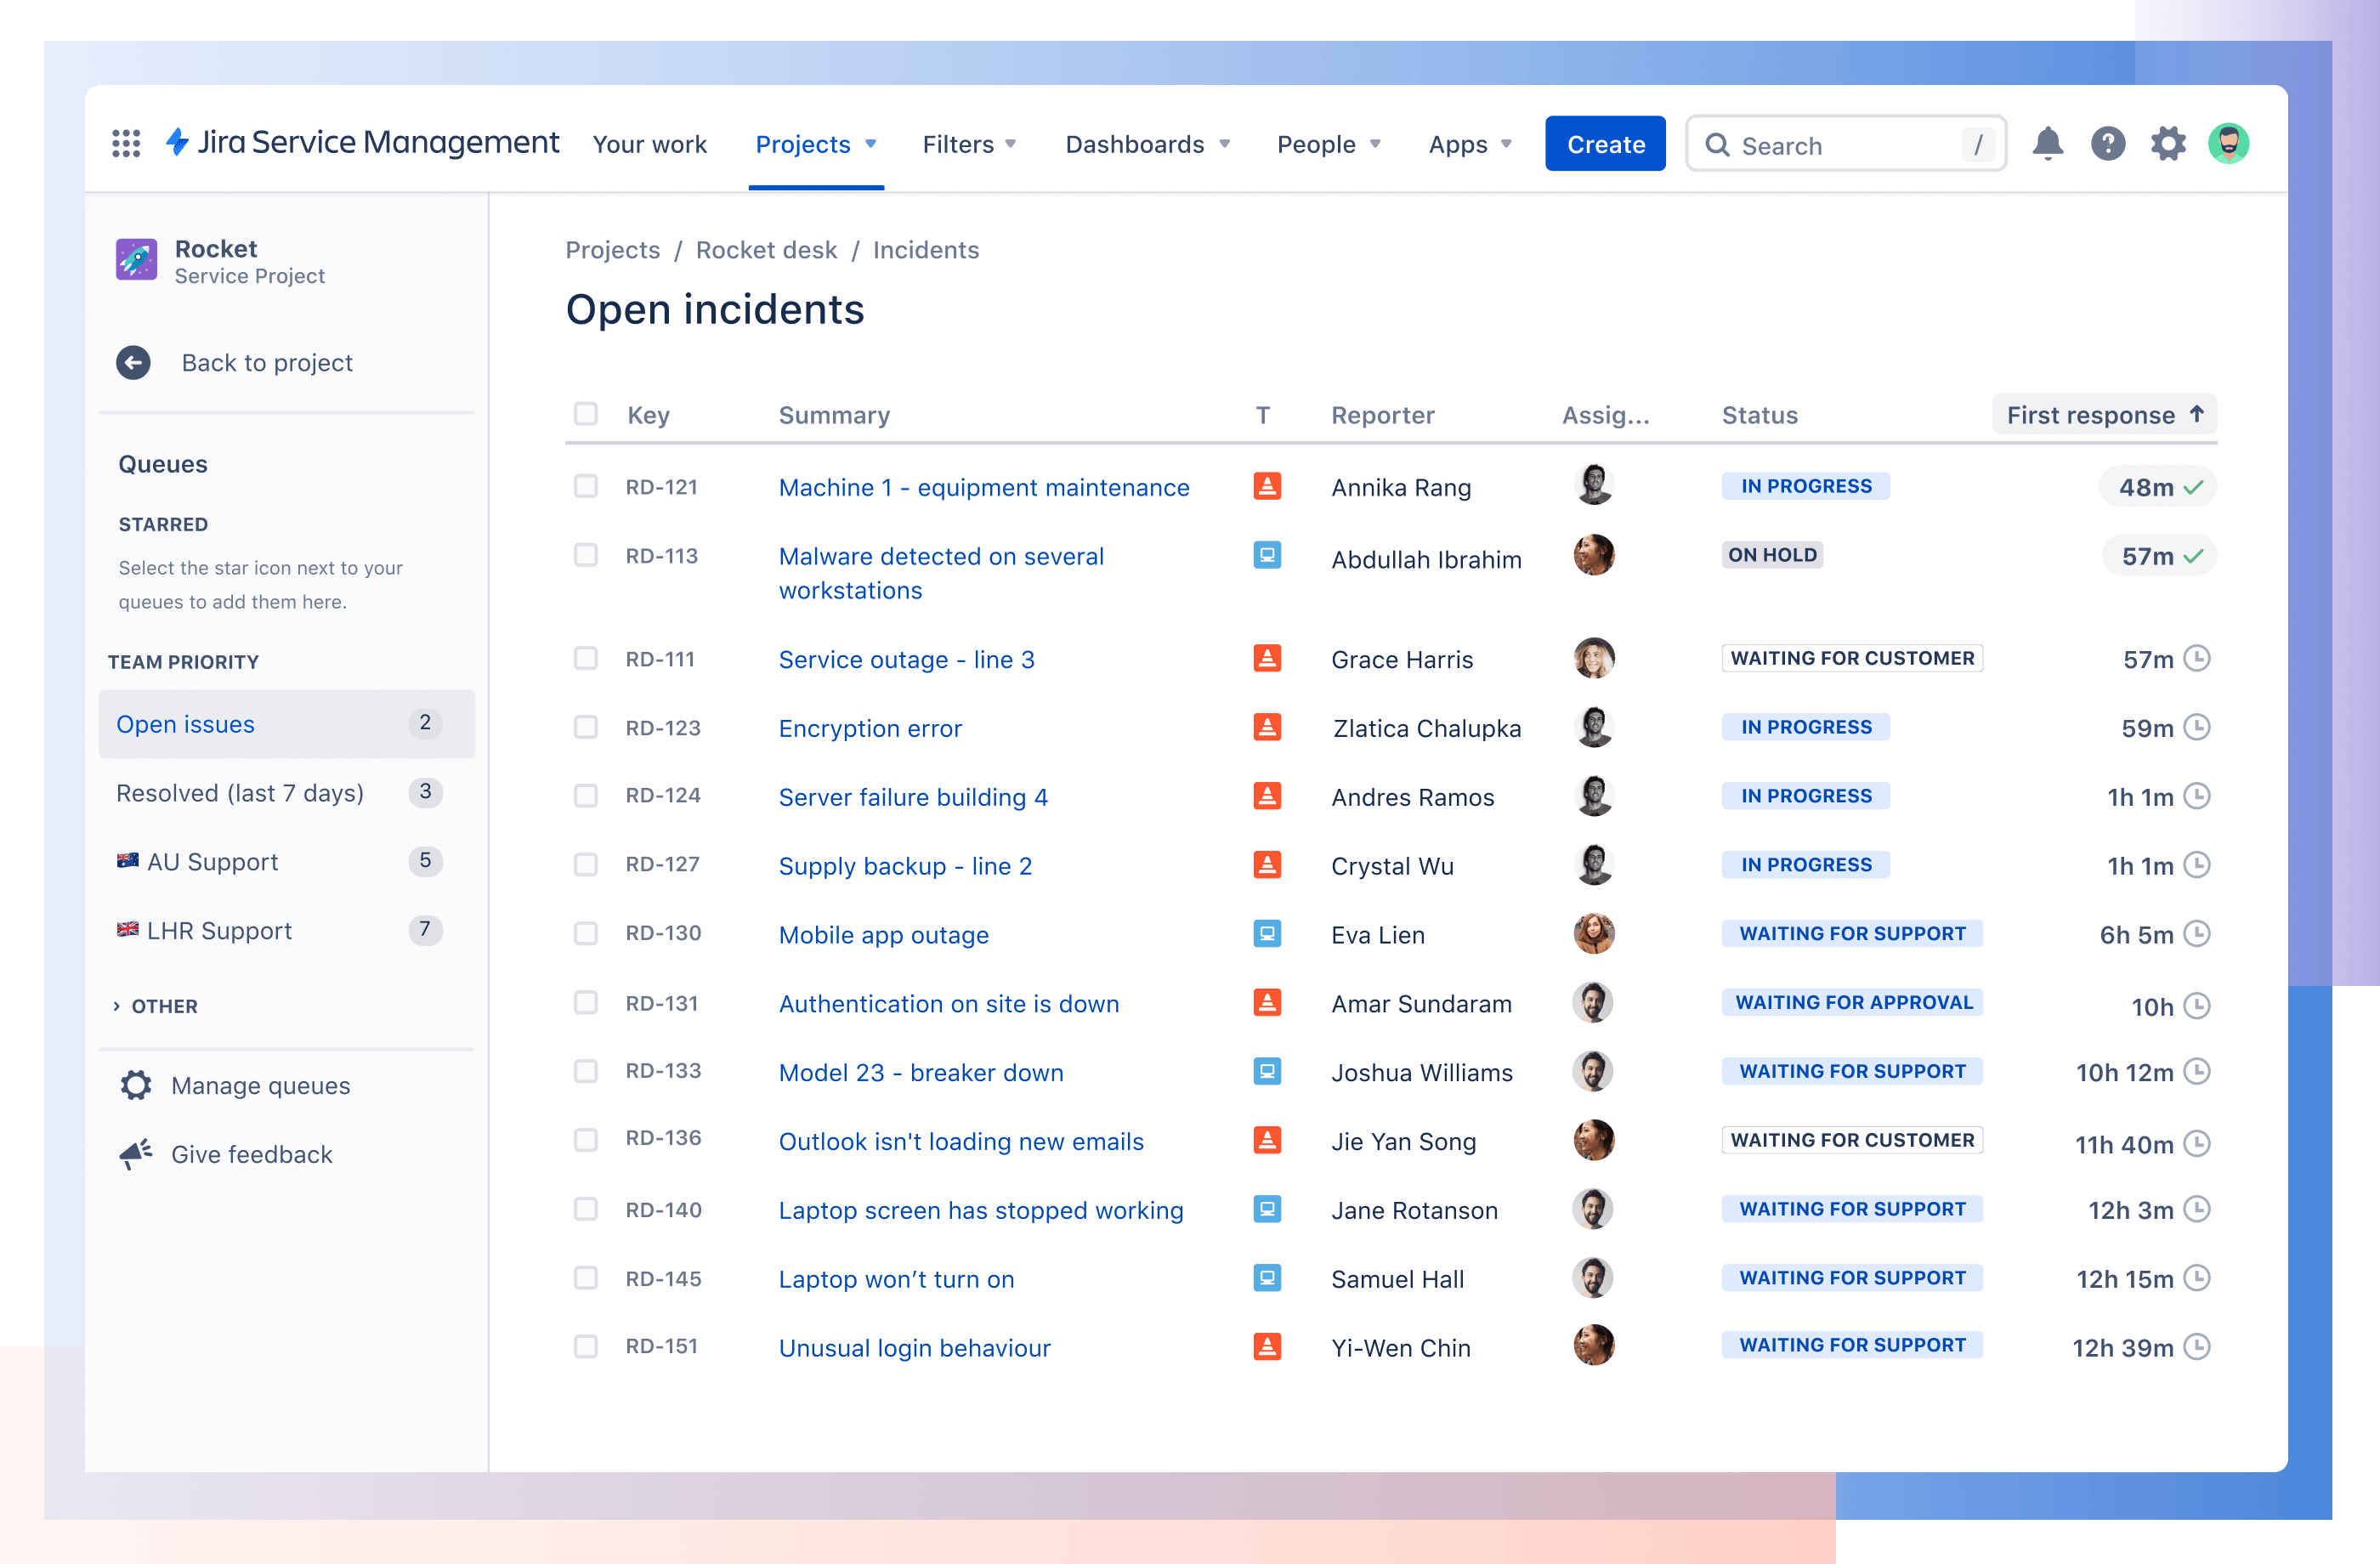This screenshot has height=1564, width=2380.
Task: Click the back arrow to project icon
Action: (x=134, y=361)
